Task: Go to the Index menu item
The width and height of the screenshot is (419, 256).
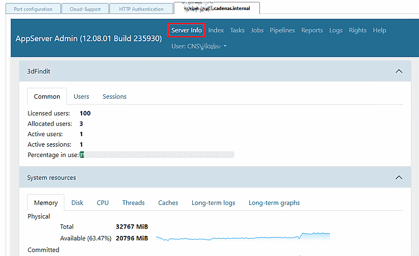Action: click(x=216, y=30)
